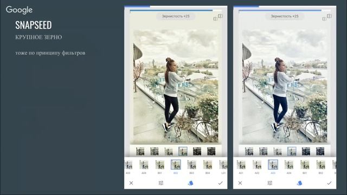Tap the blue styles icon on right phone

[x=299, y=183]
